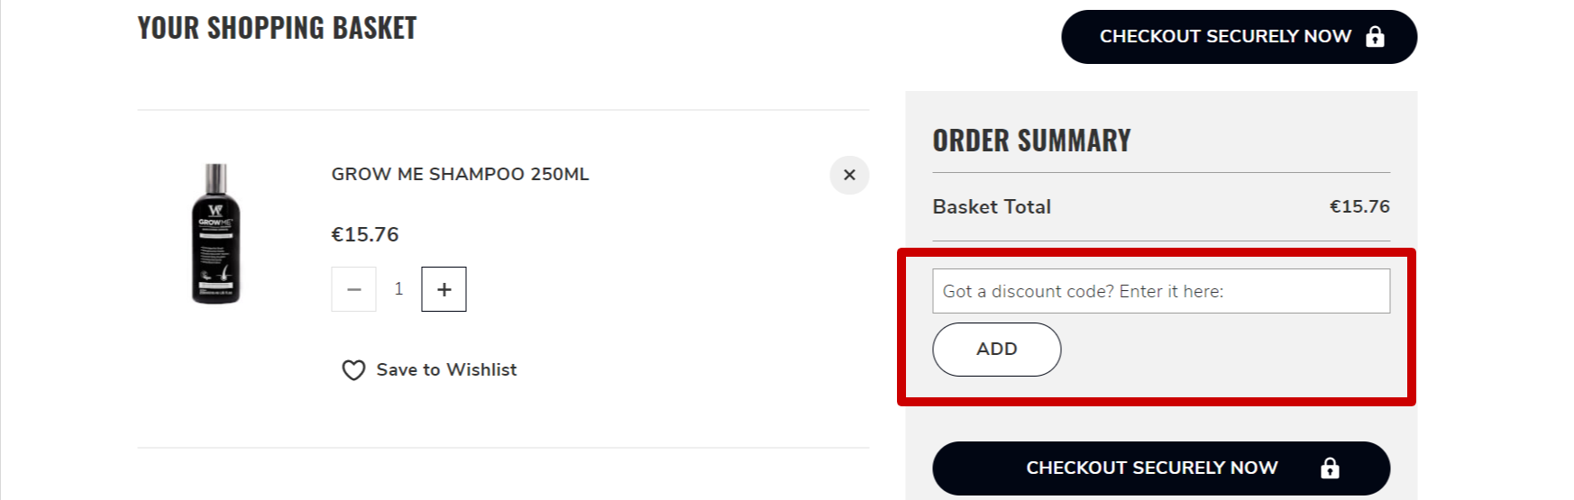
Task: Click the Save to Wishlist text link
Action: coord(446,370)
